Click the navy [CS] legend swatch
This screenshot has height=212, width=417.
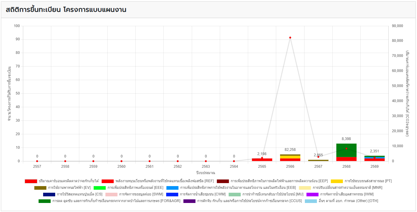click(49, 195)
